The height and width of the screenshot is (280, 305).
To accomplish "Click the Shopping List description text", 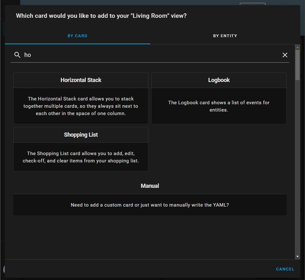I will 81,157.
